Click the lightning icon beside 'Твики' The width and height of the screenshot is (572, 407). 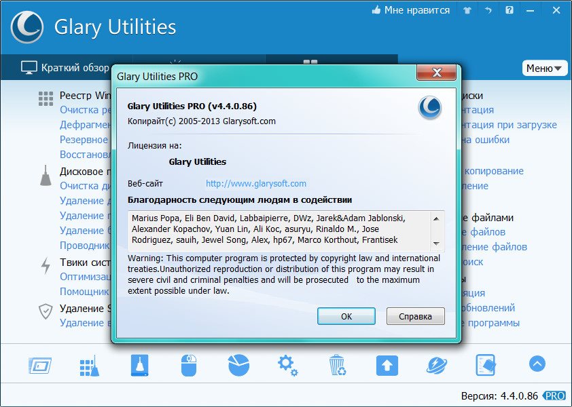(46, 266)
